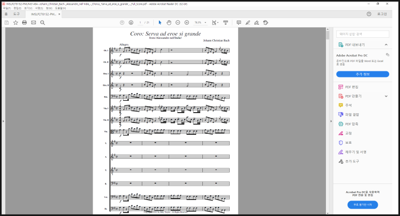Viewport: 400px width, 216px height.
Task: Add a comment note
Action: coord(239,23)
